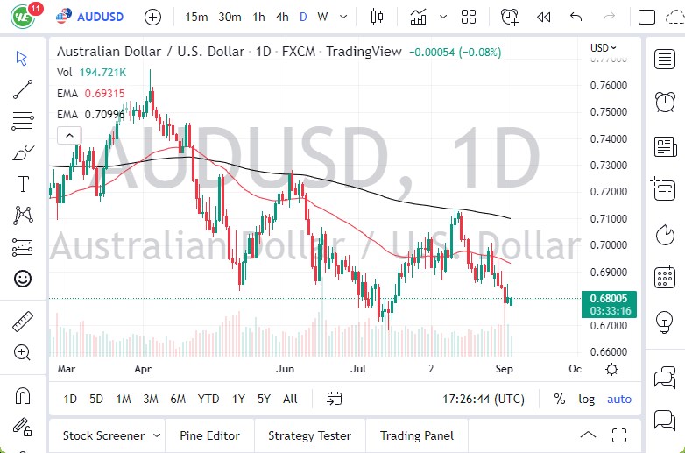Image resolution: width=685 pixels, height=453 pixels.
Task: Open the calendar panel in sidebar
Action: [x=665, y=279]
